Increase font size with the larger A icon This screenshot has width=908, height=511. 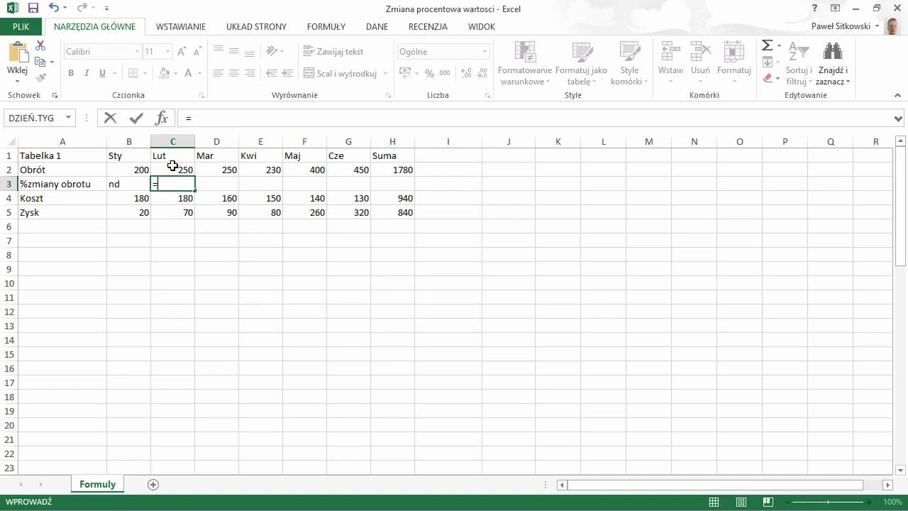coord(182,52)
